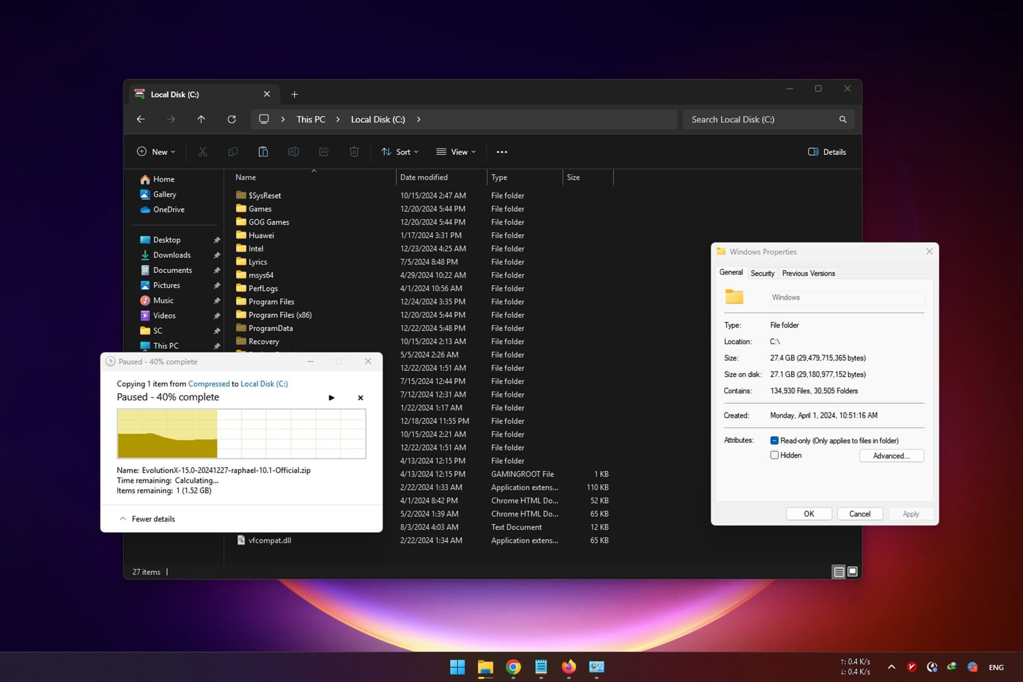
Task: Click the New item icon in toolbar
Action: point(157,151)
